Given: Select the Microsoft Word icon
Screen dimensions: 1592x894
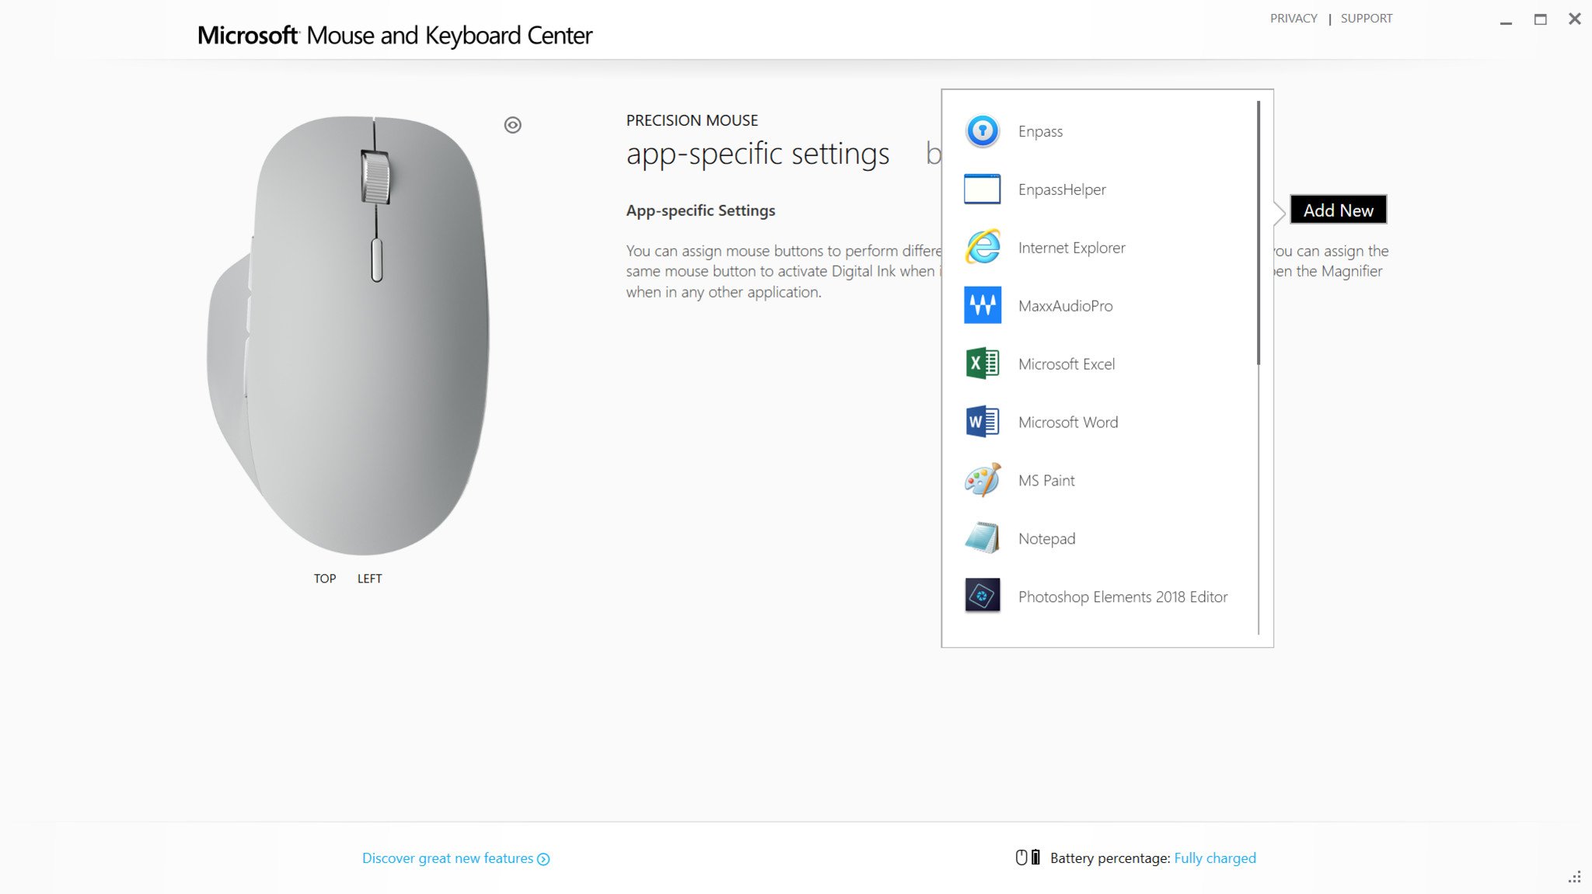Looking at the screenshot, I should (x=981, y=421).
